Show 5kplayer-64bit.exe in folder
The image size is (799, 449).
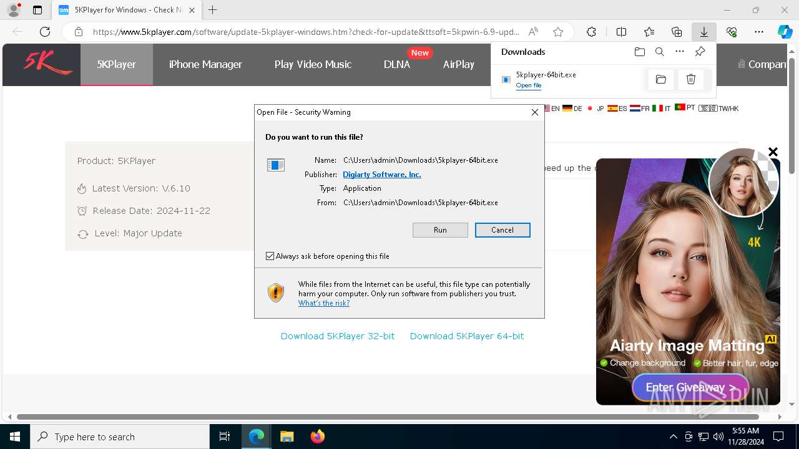(x=661, y=79)
